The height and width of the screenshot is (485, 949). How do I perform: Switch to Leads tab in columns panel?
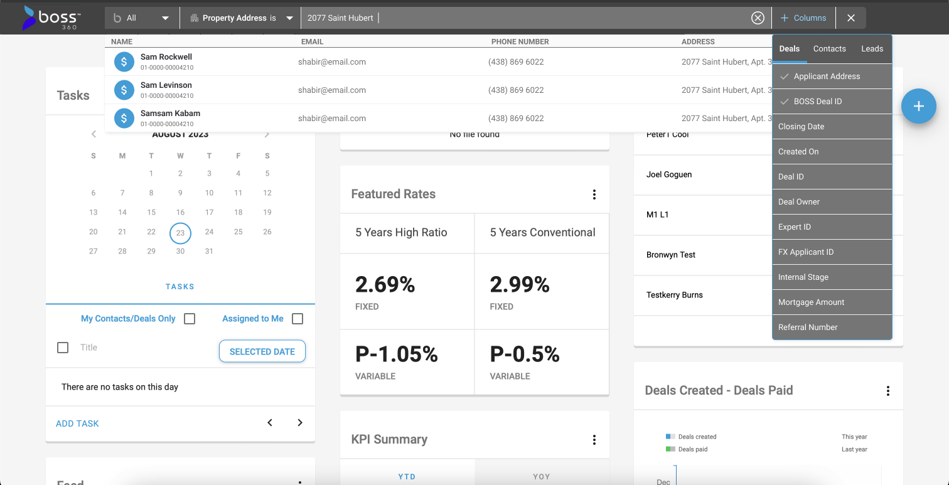point(872,48)
